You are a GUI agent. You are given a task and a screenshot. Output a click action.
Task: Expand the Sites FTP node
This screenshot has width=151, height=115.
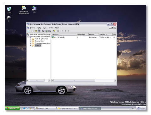coord(31,46)
